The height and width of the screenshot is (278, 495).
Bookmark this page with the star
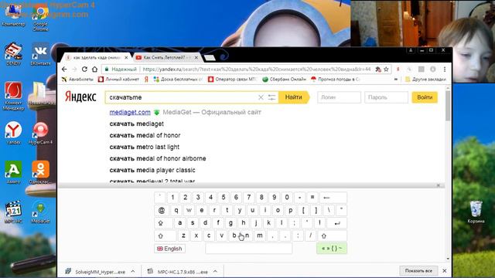click(386, 69)
